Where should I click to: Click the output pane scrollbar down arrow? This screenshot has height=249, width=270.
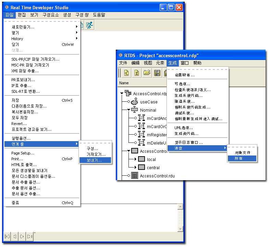click(x=180, y=228)
